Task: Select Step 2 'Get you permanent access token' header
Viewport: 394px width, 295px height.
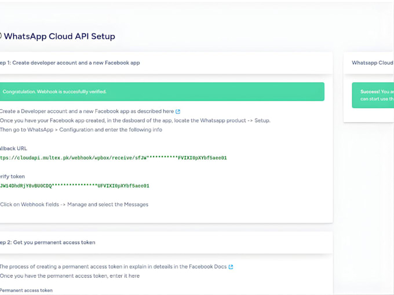Action: (48, 242)
